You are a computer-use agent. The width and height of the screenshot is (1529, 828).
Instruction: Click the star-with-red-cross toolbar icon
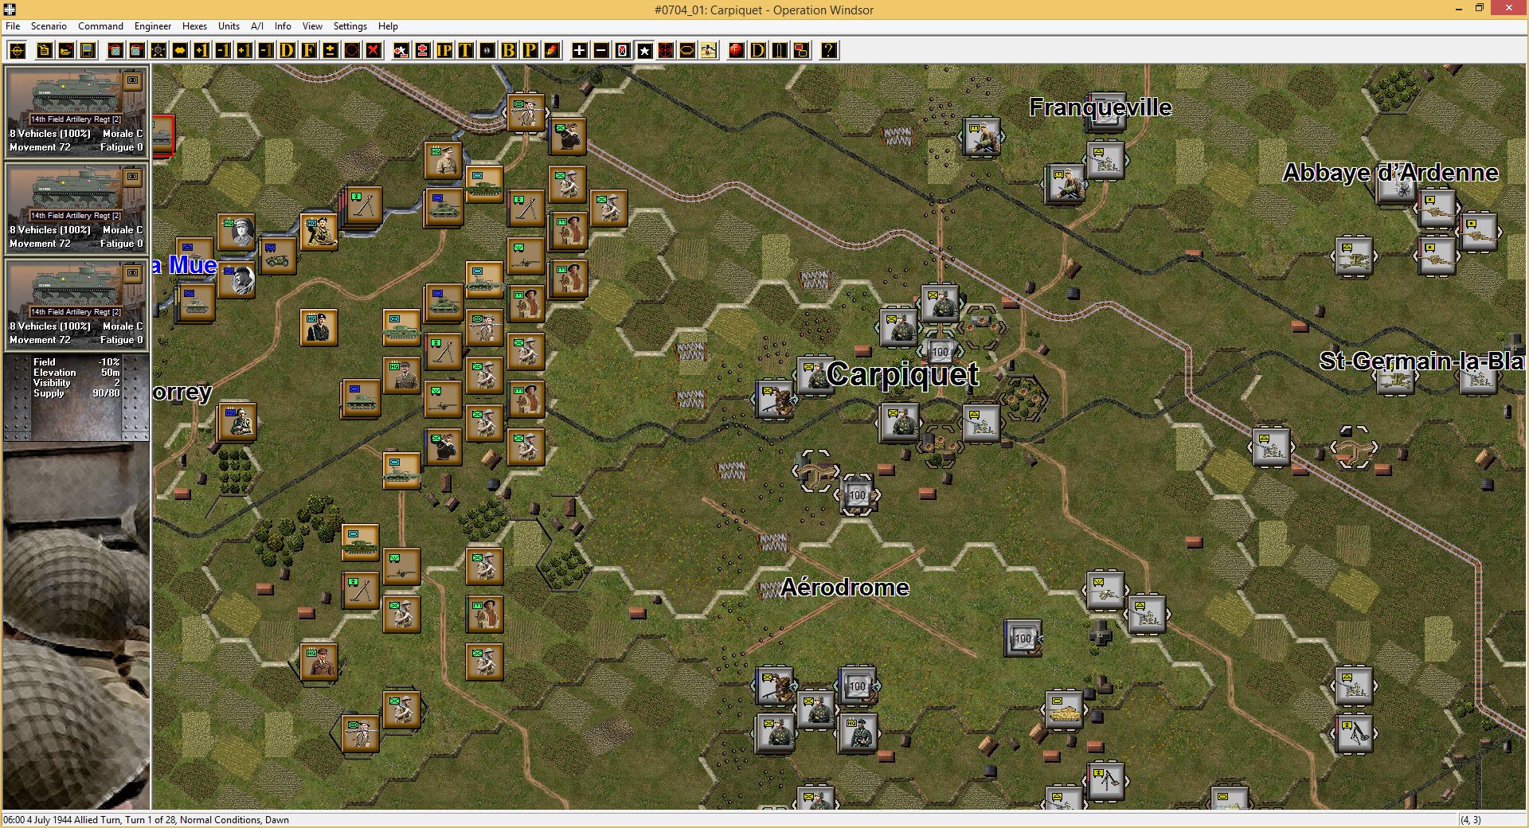[x=401, y=51]
